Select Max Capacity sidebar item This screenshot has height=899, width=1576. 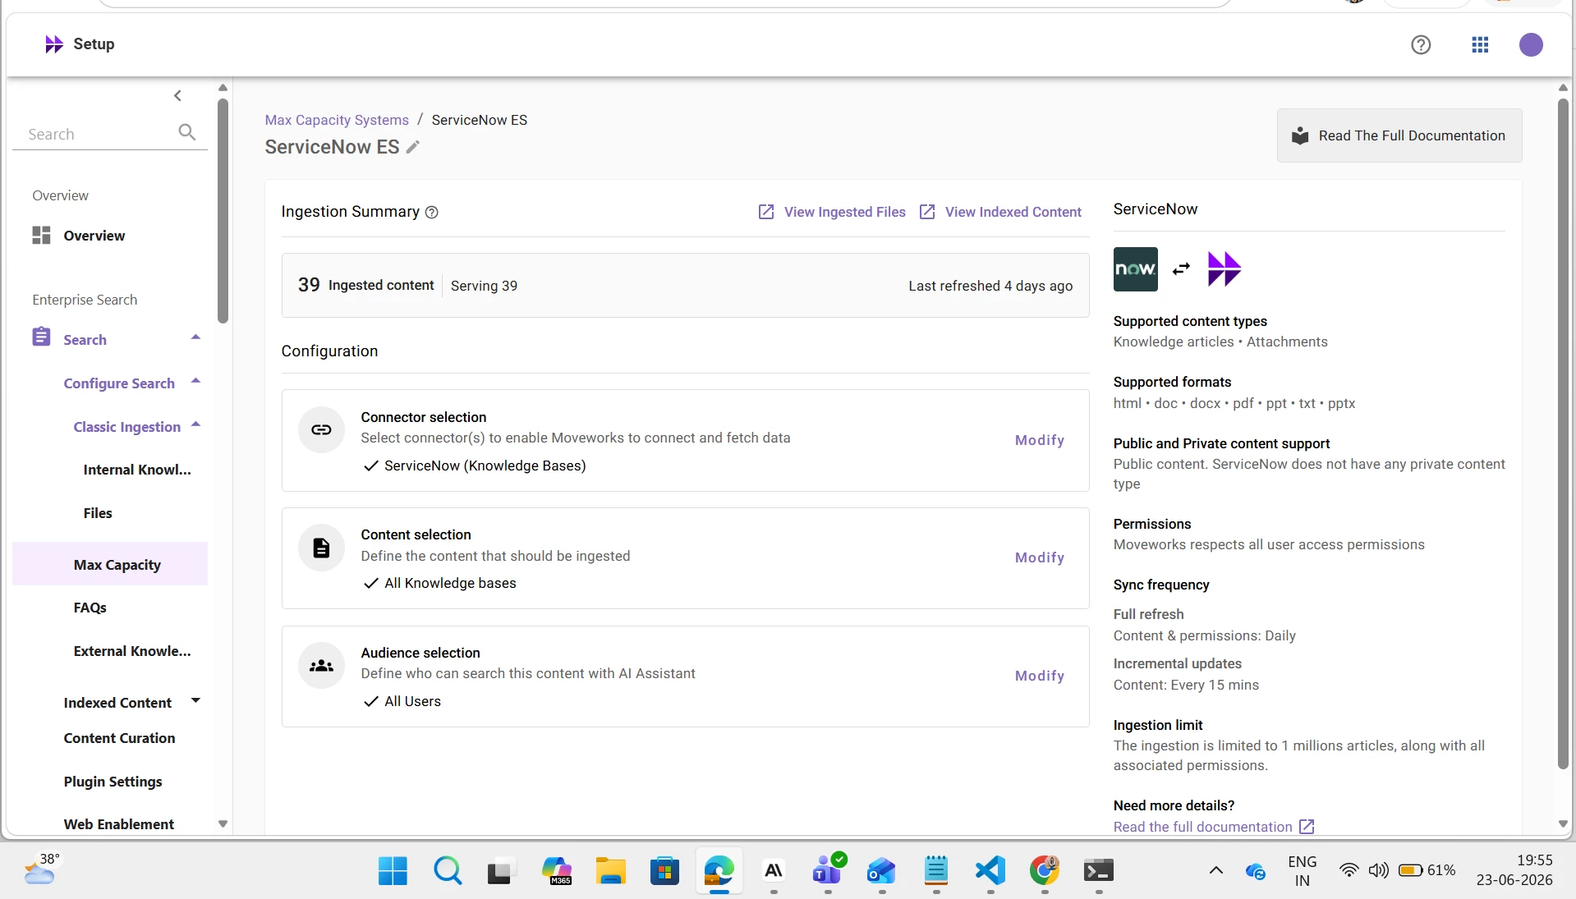click(x=110, y=564)
